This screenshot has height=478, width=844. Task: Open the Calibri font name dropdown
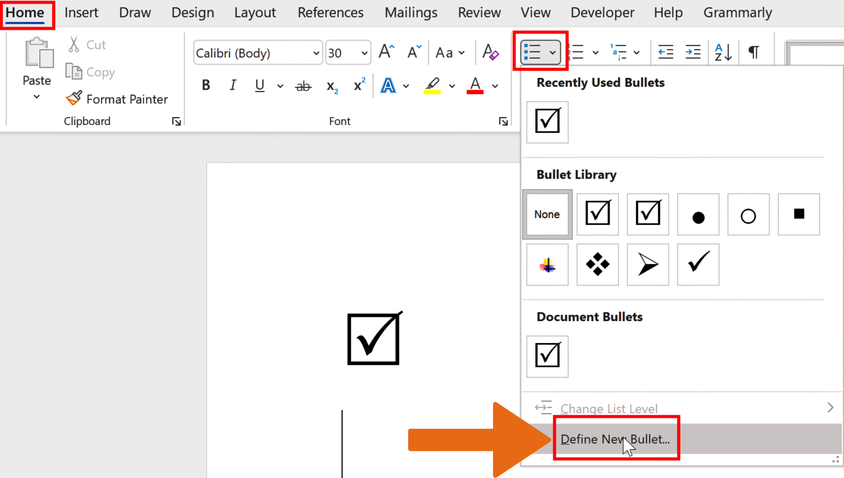(x=315, y=52)
